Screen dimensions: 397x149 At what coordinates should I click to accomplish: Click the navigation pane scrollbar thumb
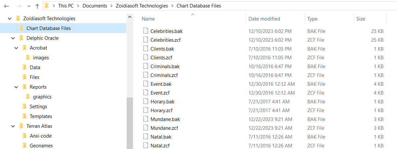[x=130, y=123]
